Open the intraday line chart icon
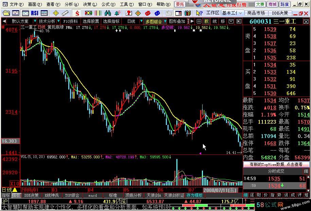The width and height of the screenshot is (311, 211). pos(16,13)
